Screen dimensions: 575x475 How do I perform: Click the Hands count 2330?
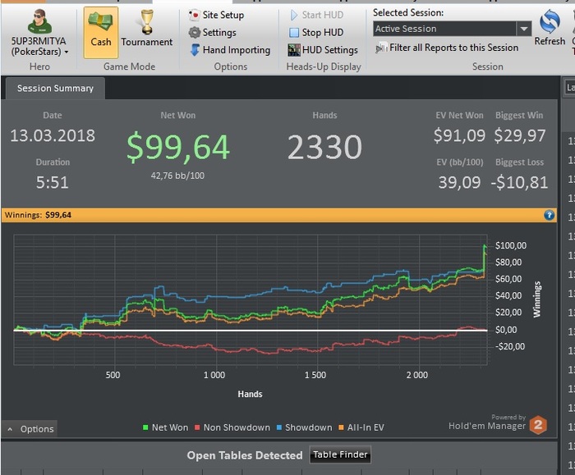click(x=324, y=147)
